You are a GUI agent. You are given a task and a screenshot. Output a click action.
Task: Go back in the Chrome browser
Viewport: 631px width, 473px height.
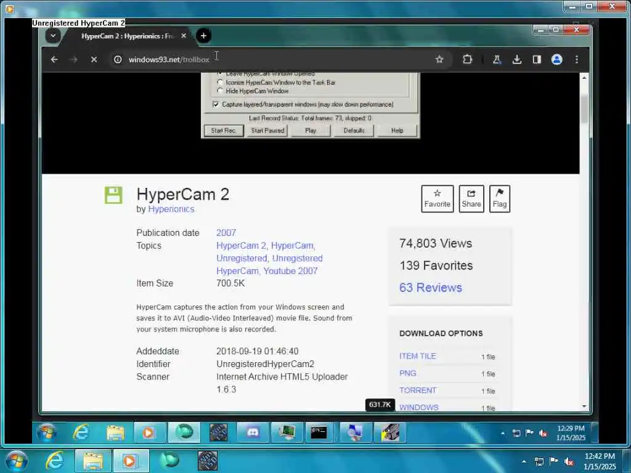tap(54, 60)
